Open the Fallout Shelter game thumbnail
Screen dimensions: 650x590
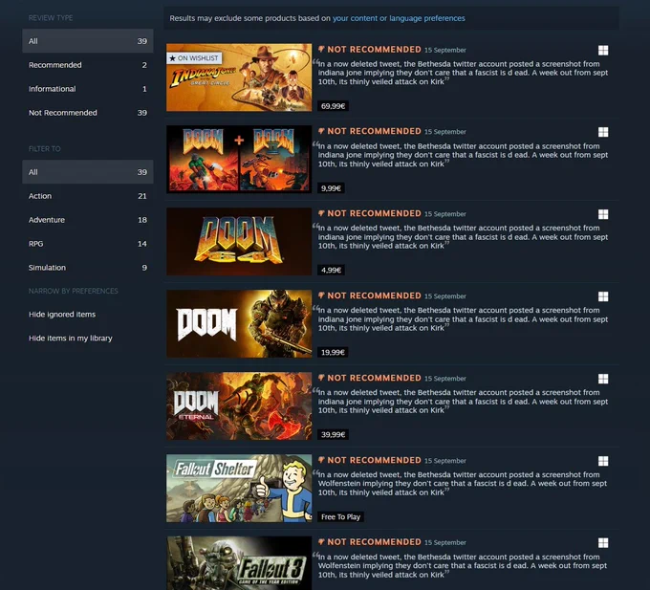(239, 488)
